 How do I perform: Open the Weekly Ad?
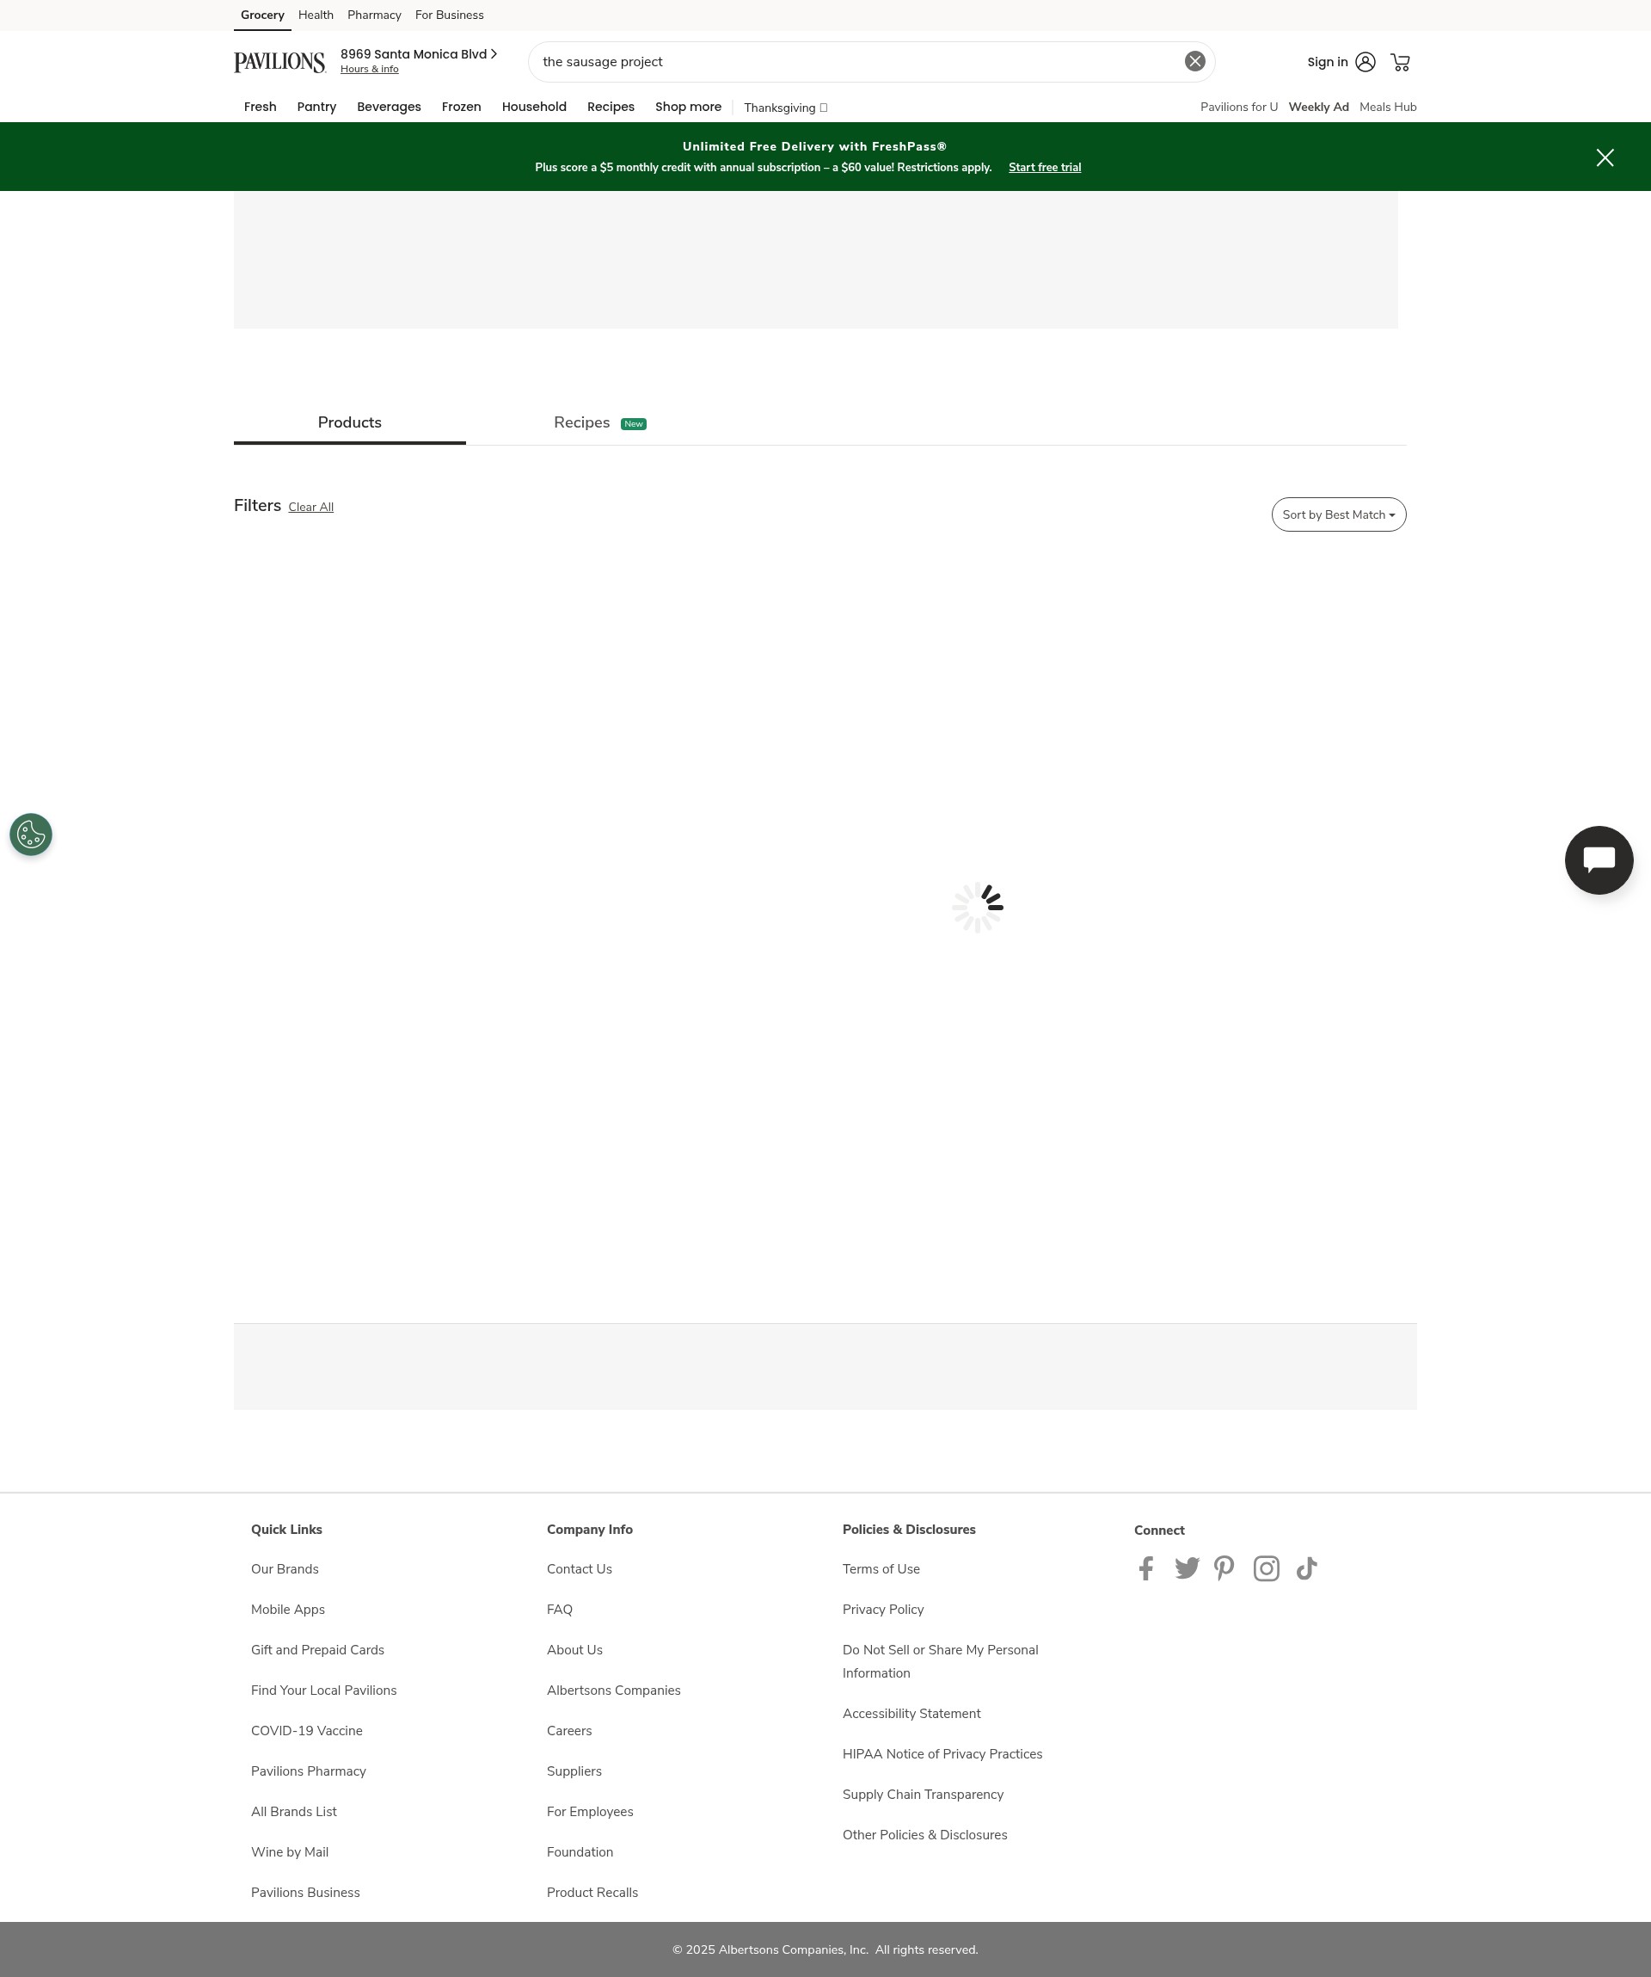[x=1318, y=108]
